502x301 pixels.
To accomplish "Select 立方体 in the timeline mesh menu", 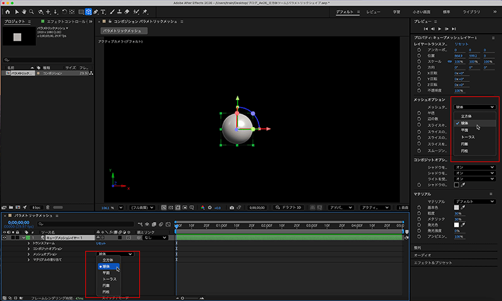I will [x=107, y=260].
